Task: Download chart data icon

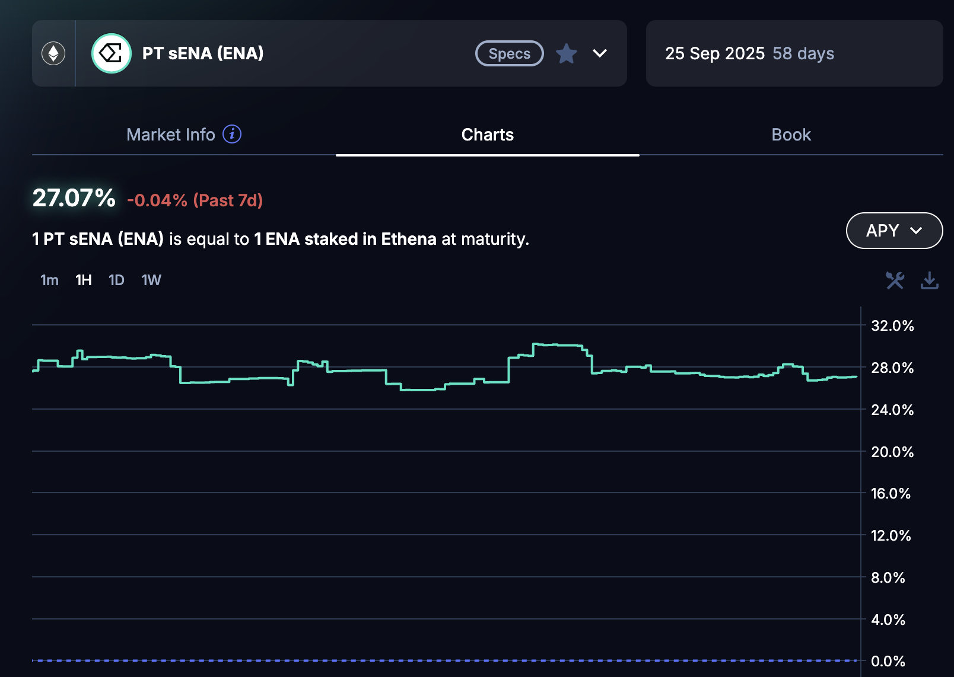Action: (929, 280)
